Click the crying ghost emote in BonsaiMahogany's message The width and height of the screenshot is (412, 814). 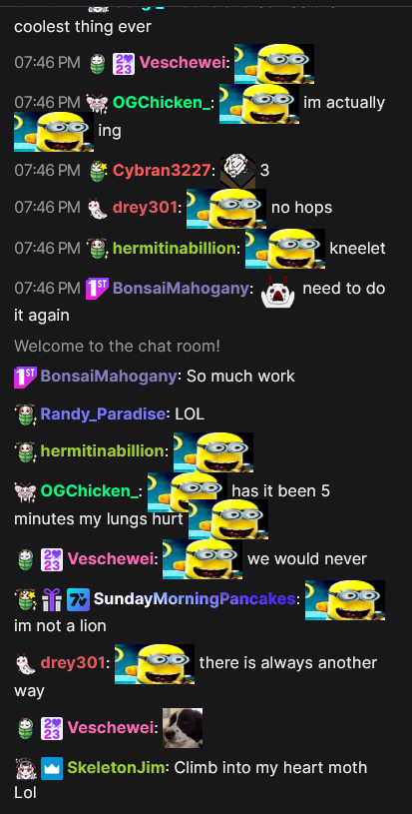point(277,292)
